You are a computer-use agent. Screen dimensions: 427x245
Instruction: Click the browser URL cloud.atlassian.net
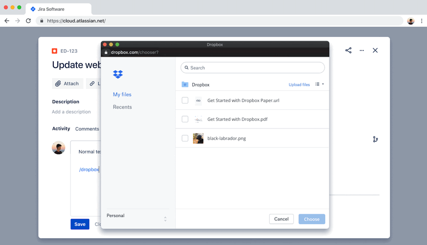(76, 21)
